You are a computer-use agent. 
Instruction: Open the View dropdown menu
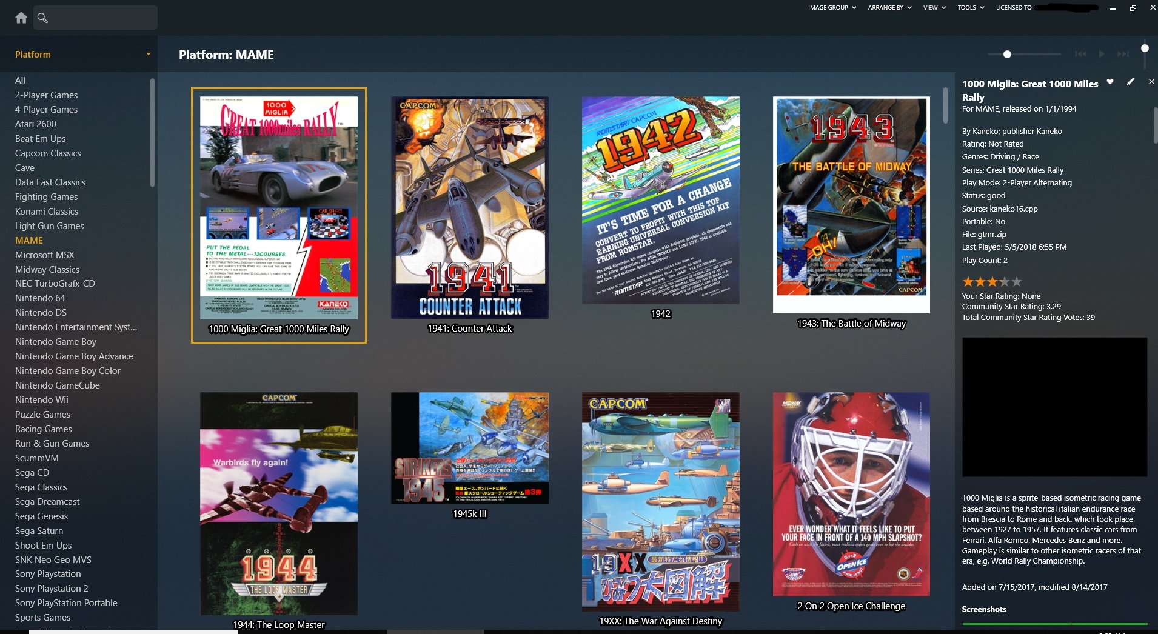pyautogui.click(x=934, y=7)
